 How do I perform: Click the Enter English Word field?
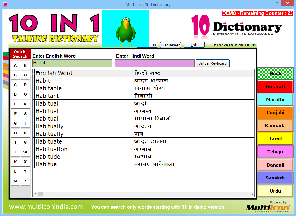72,63
